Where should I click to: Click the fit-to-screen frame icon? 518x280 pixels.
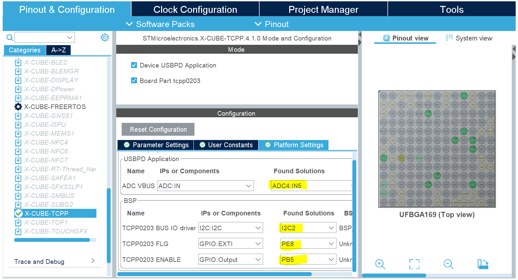(414, 264)
